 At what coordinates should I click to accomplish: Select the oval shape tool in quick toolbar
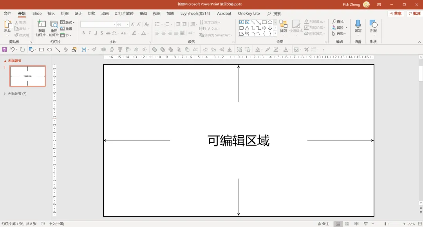click(x=50, y=50)
